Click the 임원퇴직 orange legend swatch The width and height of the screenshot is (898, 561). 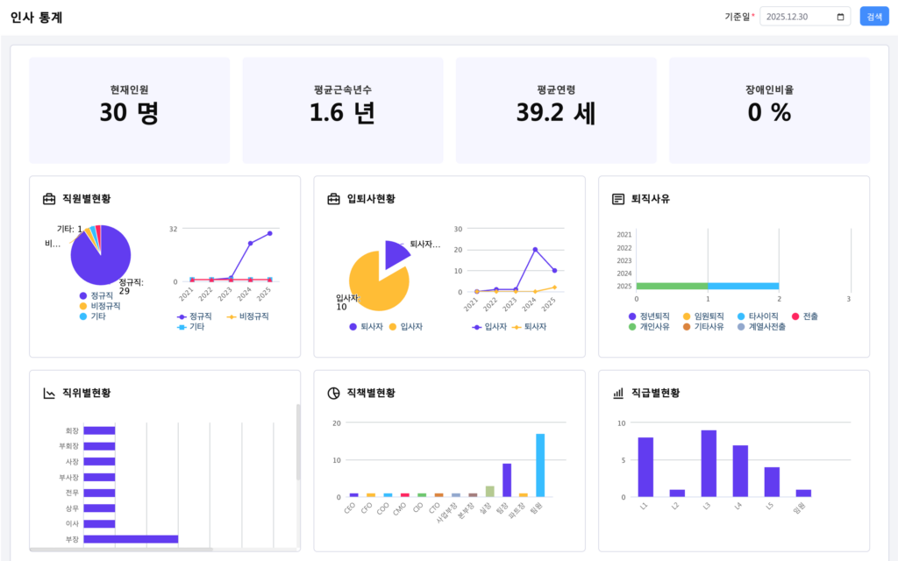pyautogui.click(x=687, y=316)
